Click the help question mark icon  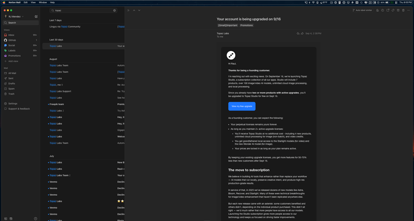pyautogui.click(x=36, y=219)
